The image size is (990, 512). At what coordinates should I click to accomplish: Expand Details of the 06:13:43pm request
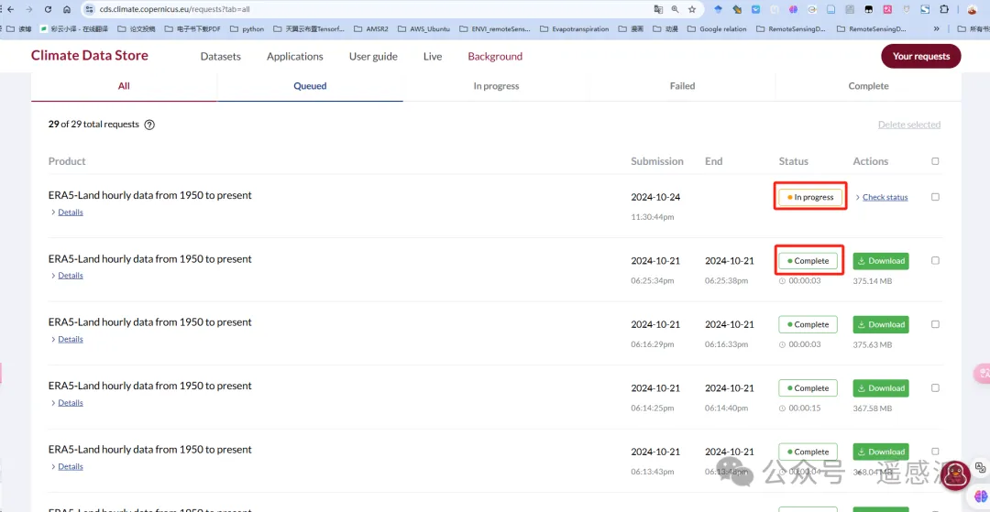[x=70, y=466]
